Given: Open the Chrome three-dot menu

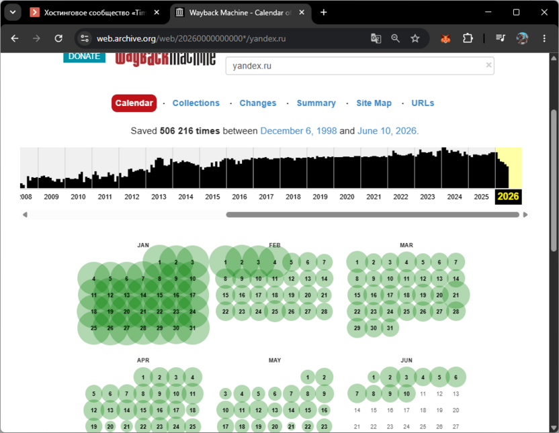Looking at the screenshot, I should click(544, 38).
